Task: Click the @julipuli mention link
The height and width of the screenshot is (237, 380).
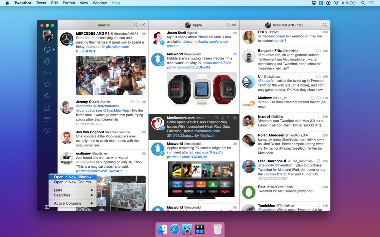Action: point(207,135)
